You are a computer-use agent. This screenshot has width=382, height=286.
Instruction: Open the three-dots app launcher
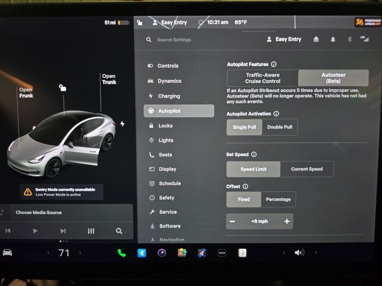(x=222, y=253)
